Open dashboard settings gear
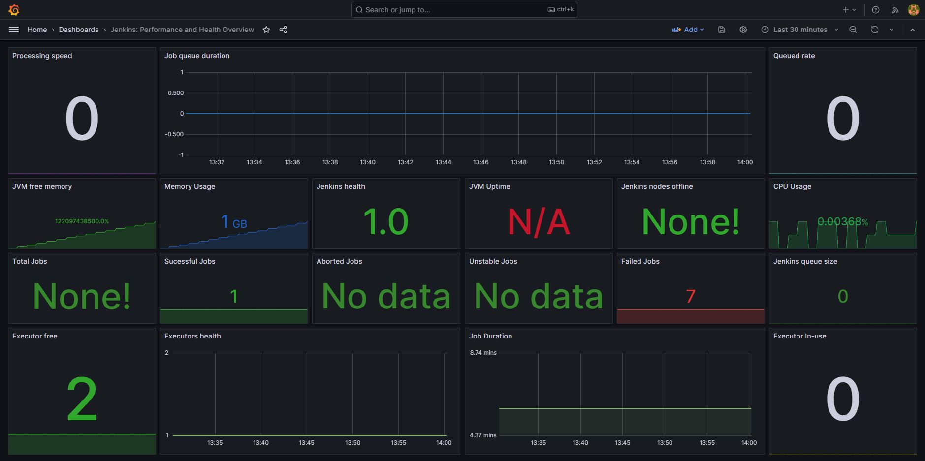 coord(743,30)
